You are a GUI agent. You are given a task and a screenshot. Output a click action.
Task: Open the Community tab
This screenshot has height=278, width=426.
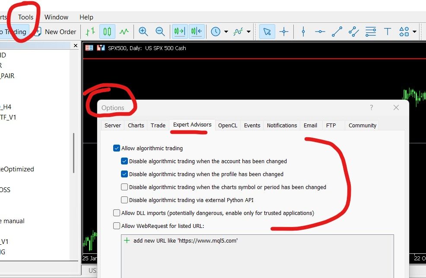[362, 126]
